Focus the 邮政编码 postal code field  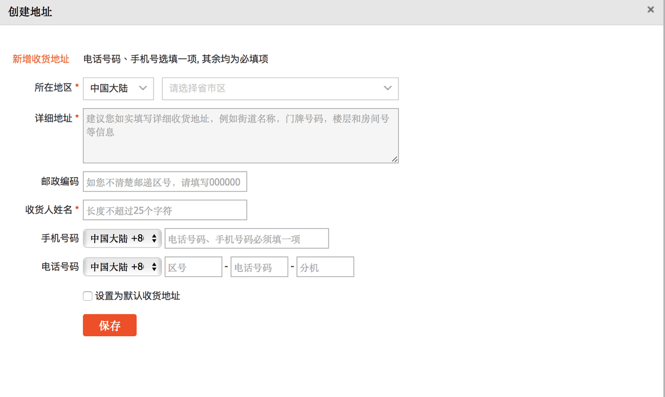point(165,182)
